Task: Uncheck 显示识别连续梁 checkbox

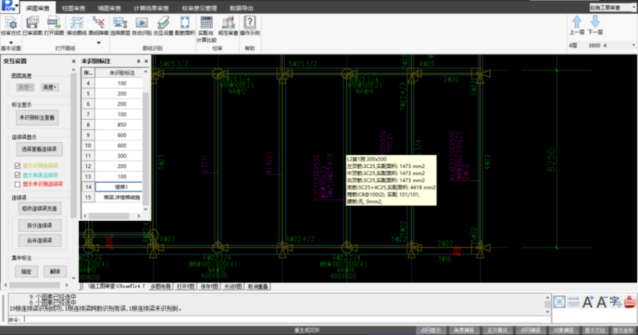Action: pyautogui.click(x=17, y=166)
